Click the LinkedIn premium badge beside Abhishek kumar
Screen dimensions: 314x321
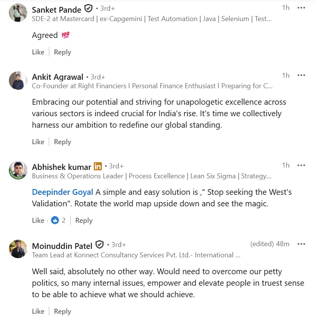[98, 166]
